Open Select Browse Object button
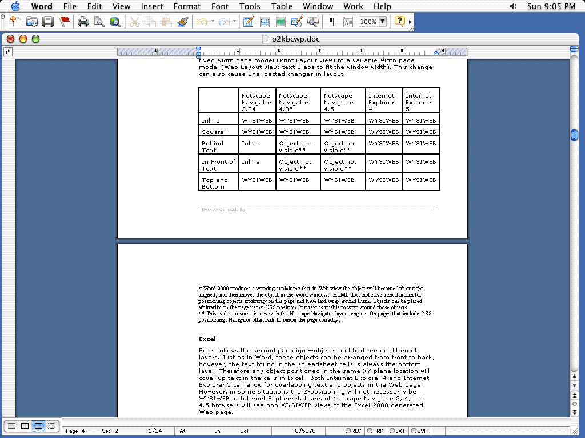The height and width of the screenshot is (438, 585). tap(575, 404)
